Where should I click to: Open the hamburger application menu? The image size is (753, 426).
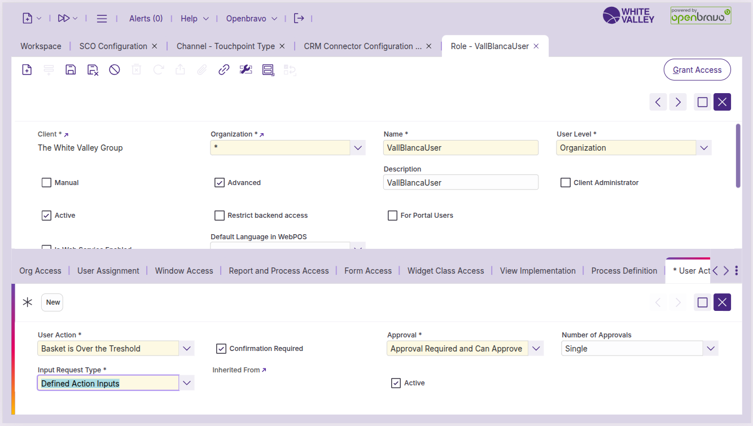pos(102,19)
